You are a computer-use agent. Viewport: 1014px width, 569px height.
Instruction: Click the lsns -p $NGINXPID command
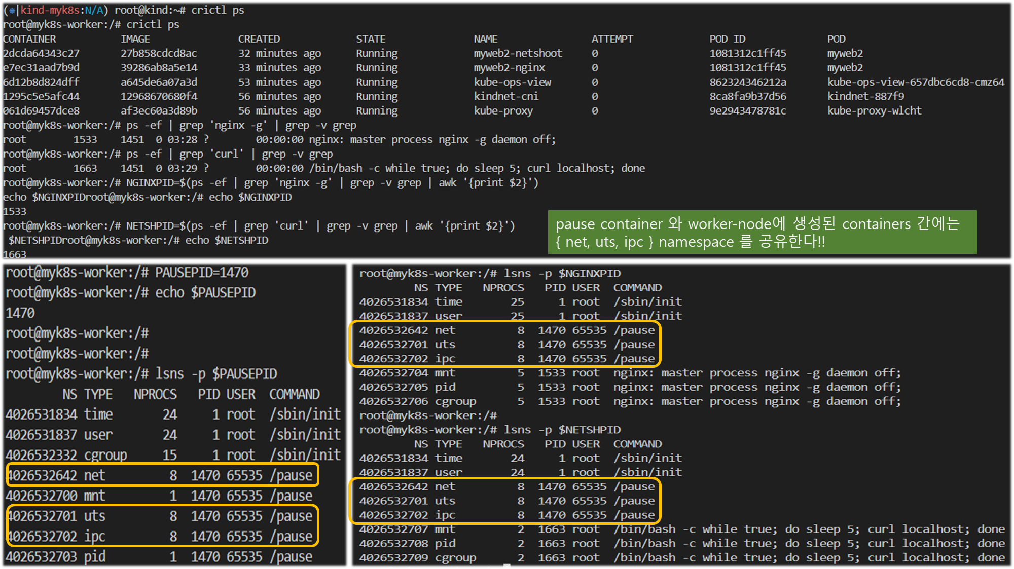coord(562,274)
